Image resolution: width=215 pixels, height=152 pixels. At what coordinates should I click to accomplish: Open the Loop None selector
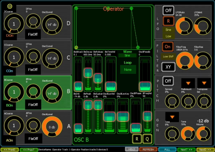(128, 69)
